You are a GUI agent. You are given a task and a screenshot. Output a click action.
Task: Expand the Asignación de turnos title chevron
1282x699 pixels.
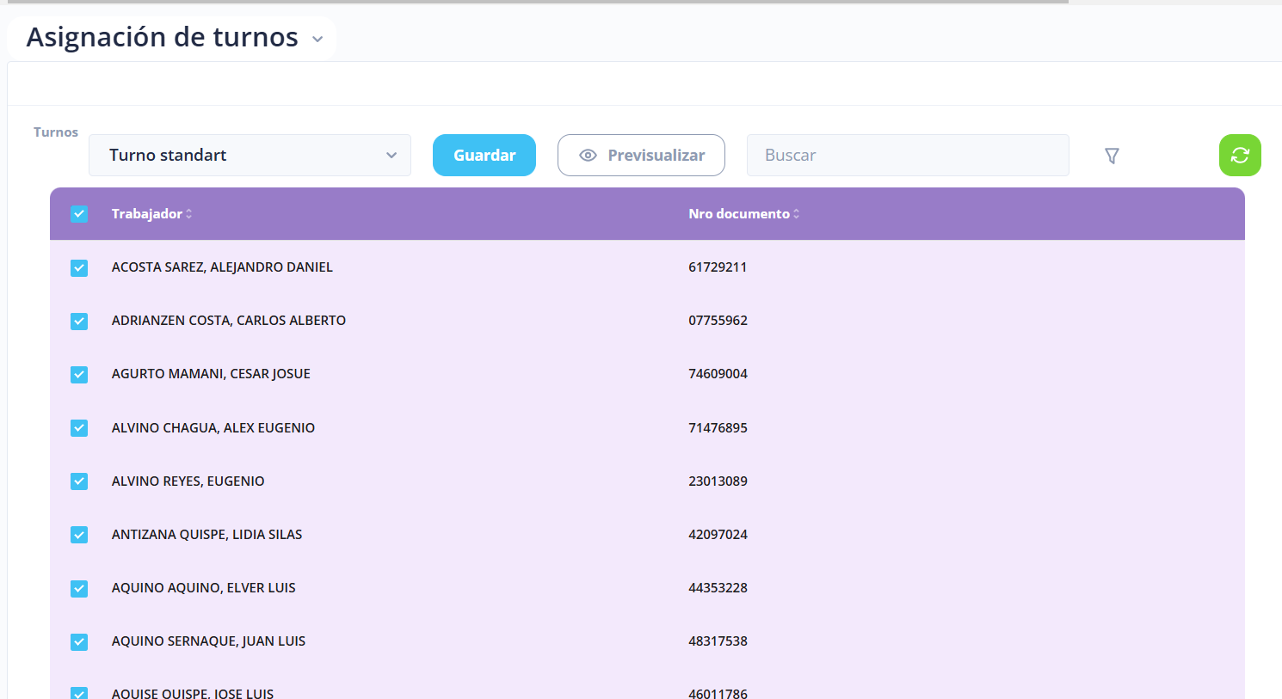tap(317, 40)
